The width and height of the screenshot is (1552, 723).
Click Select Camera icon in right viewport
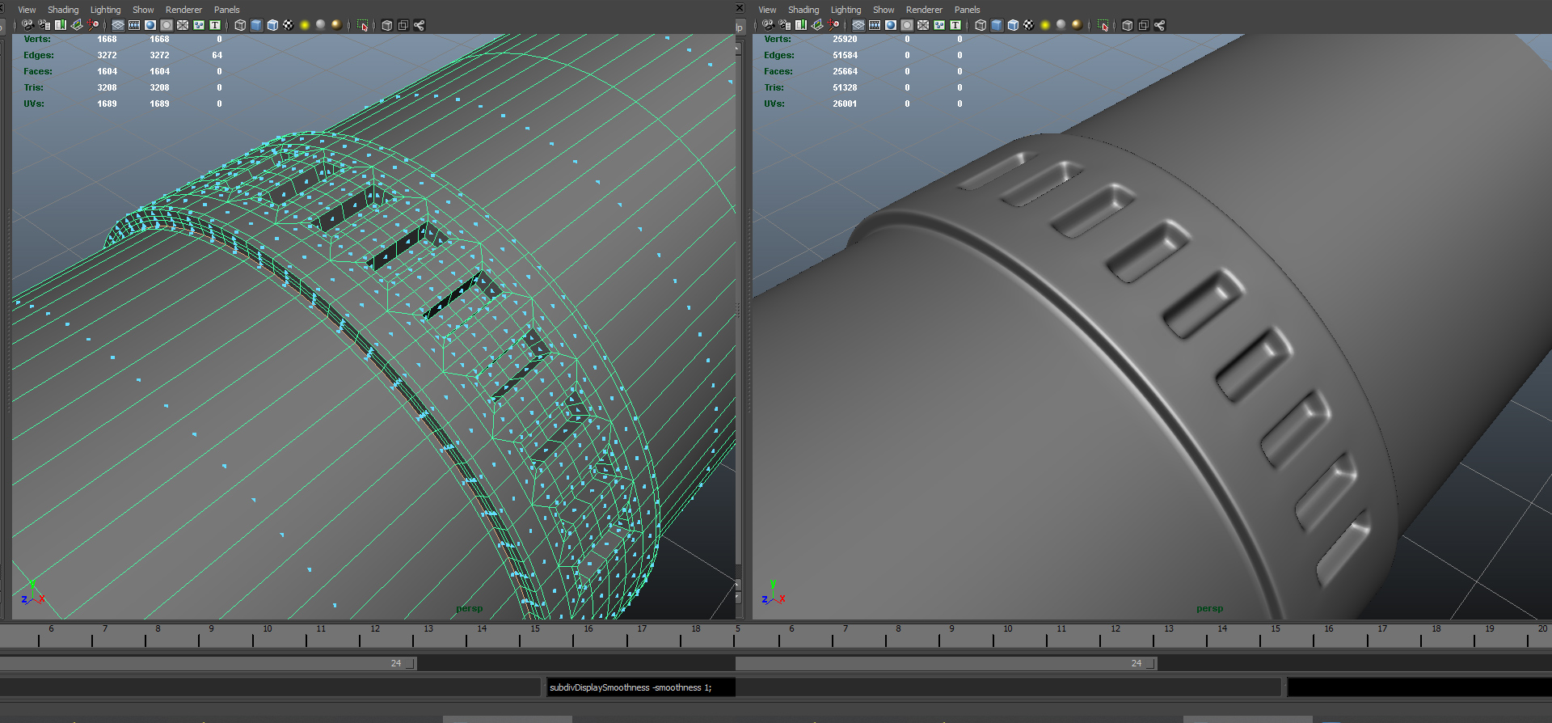pyautogui.click(x=769, y=25)
